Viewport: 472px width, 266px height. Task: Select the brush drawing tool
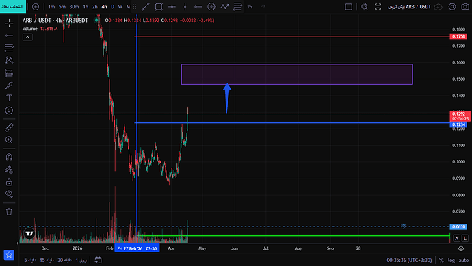click(x=9, y=85)
